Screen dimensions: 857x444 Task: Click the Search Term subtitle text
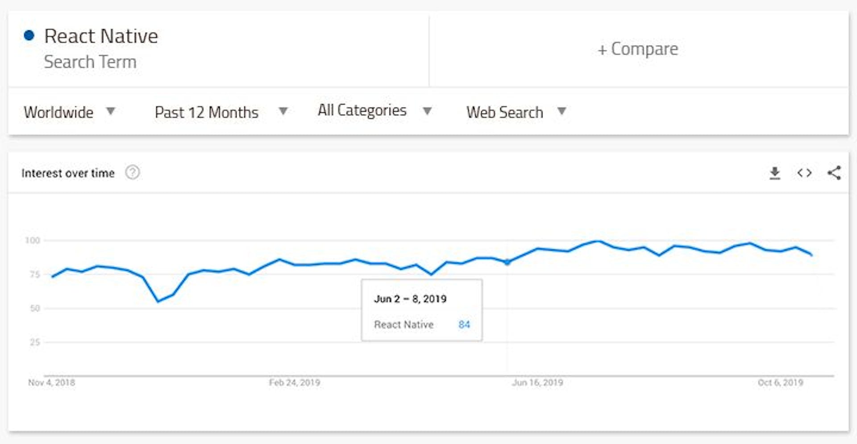pyautogui.click(x=90, y=62)
